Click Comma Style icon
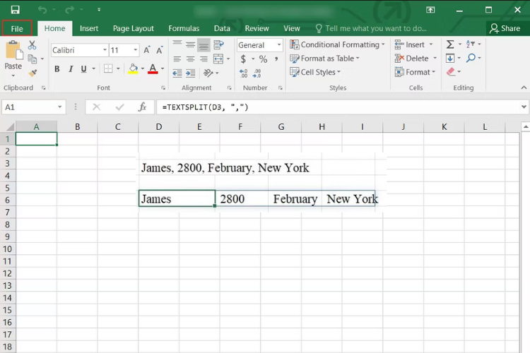This screenshot has width=530, height=353. click(276, 59)
